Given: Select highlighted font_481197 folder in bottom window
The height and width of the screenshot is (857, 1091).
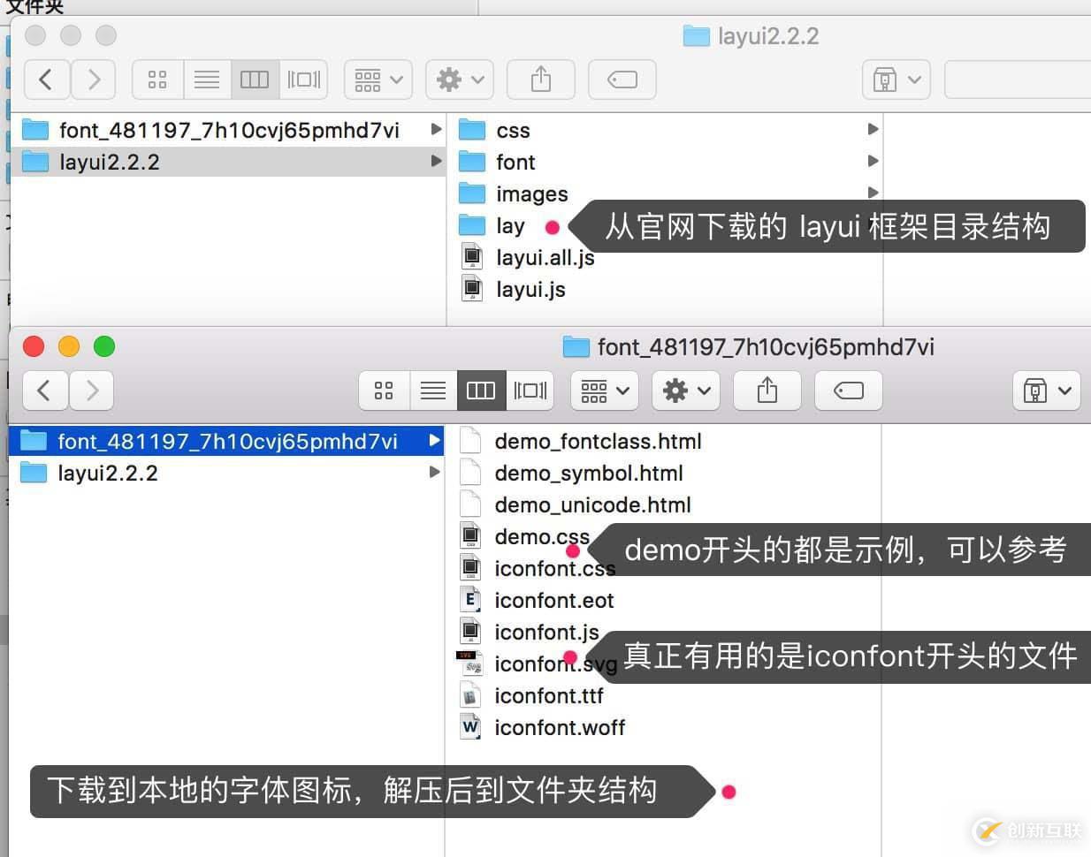Looking at the screenshot, I should point(226,441).
